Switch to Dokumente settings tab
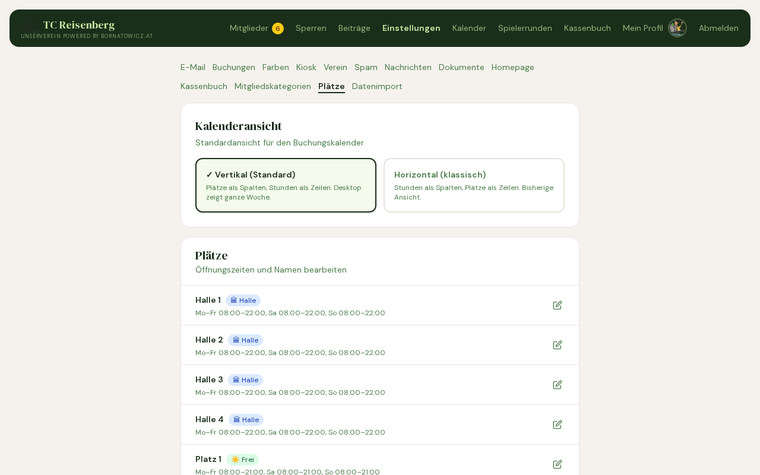The image size is (760, 475). 461,67
